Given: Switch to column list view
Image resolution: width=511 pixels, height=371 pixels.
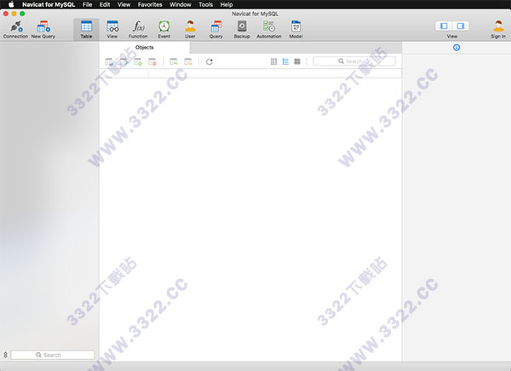Looking at the screenshot, I should 273,61.
